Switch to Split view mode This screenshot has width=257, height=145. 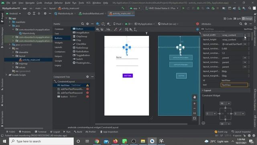[237, 19]
